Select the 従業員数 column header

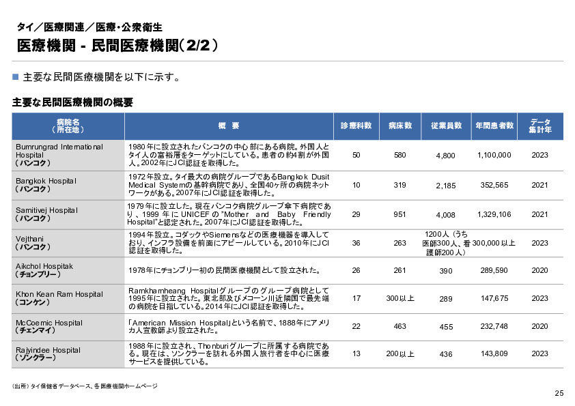[446, 126]
